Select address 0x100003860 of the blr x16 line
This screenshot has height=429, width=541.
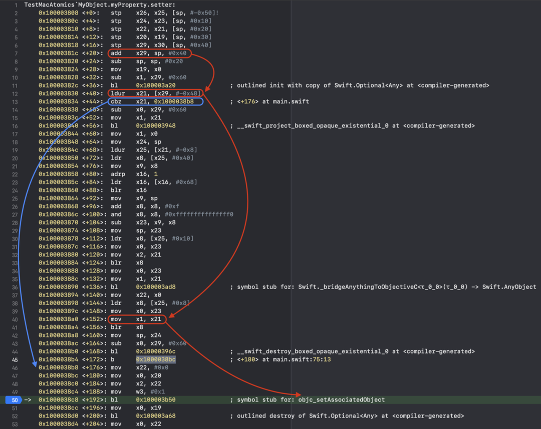58,190
